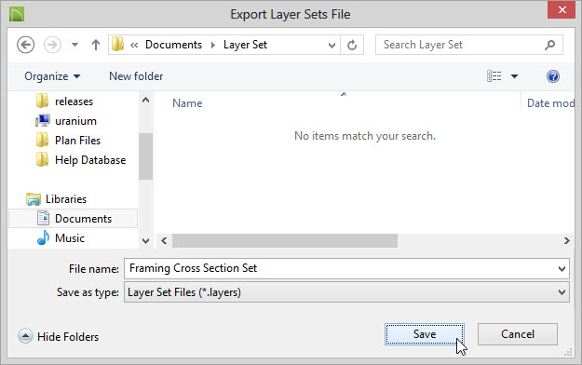Screen dimensions: 582x365
Task: Open the Save as type dropdown
Action: point(562,292)
